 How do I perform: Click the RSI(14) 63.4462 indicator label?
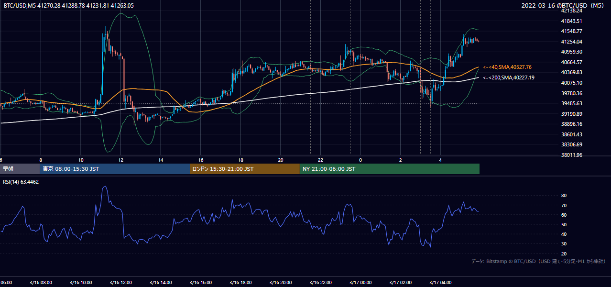click(21, 182)
